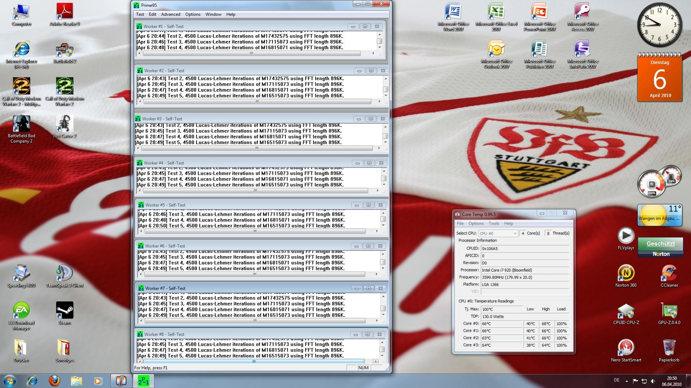Launch Microsoft Office Word 2007 shortcut

(x=453, y=17)
